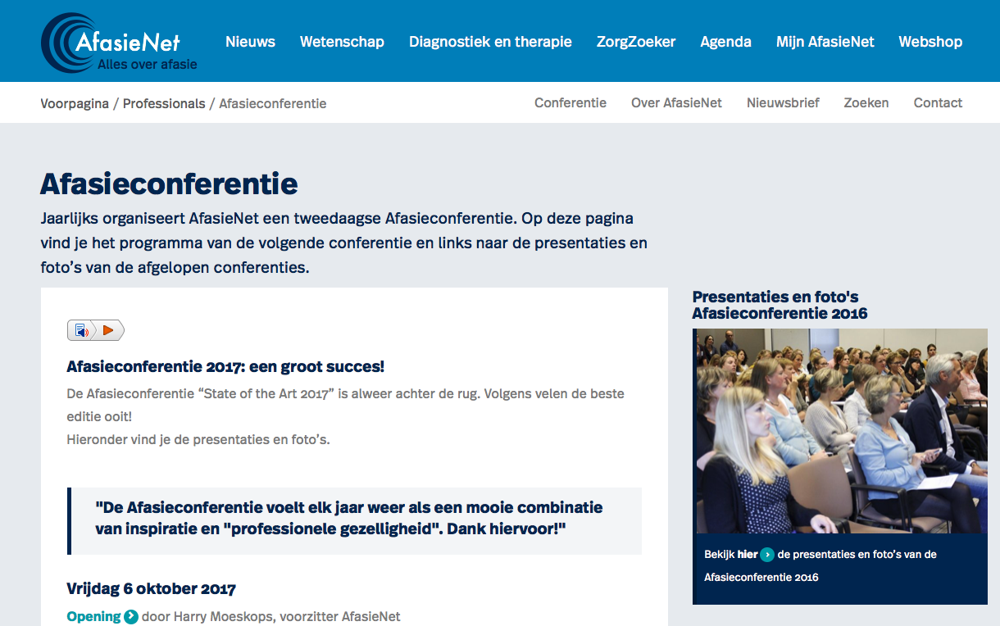
Task: Click 'Presentaties en foto's Afasieconferentie 2016' heading
Action: (x=780, y=305)
